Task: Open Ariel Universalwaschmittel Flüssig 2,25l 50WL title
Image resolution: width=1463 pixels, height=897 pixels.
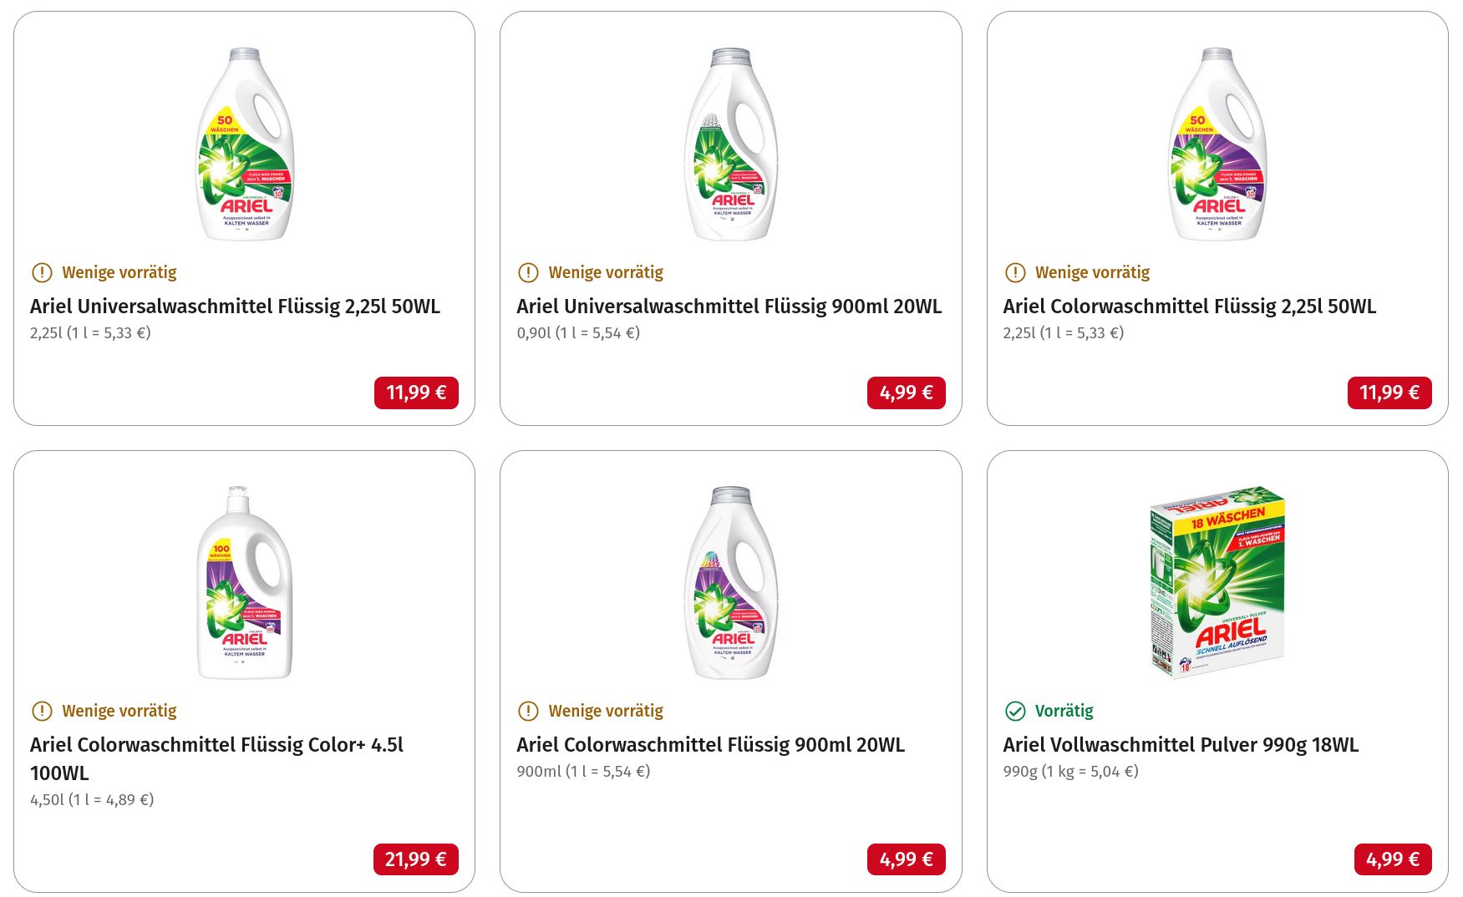Action: [x=235, y=307]
